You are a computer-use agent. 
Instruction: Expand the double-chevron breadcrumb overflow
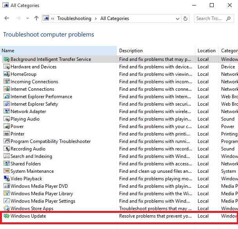[x=53, y=18]
